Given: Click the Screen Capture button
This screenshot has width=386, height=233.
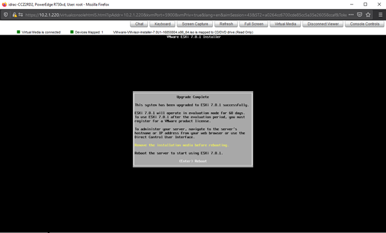Looking at the screenshot, I should tap(195, 24).
